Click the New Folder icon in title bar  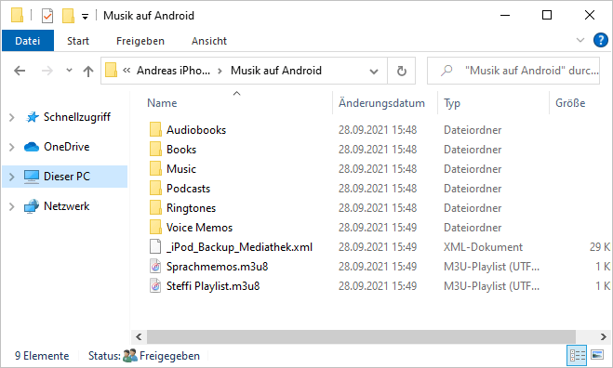68,16
